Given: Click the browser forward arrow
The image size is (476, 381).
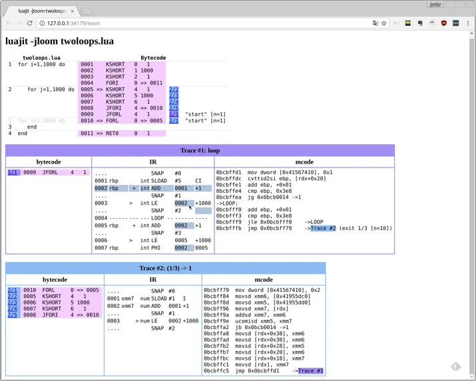Looking at the screenshot, I should point(19,23).
